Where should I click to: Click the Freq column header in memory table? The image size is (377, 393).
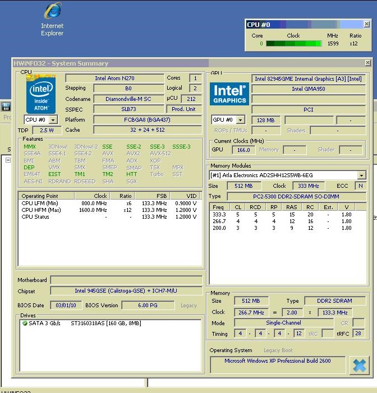pos(220,207)
